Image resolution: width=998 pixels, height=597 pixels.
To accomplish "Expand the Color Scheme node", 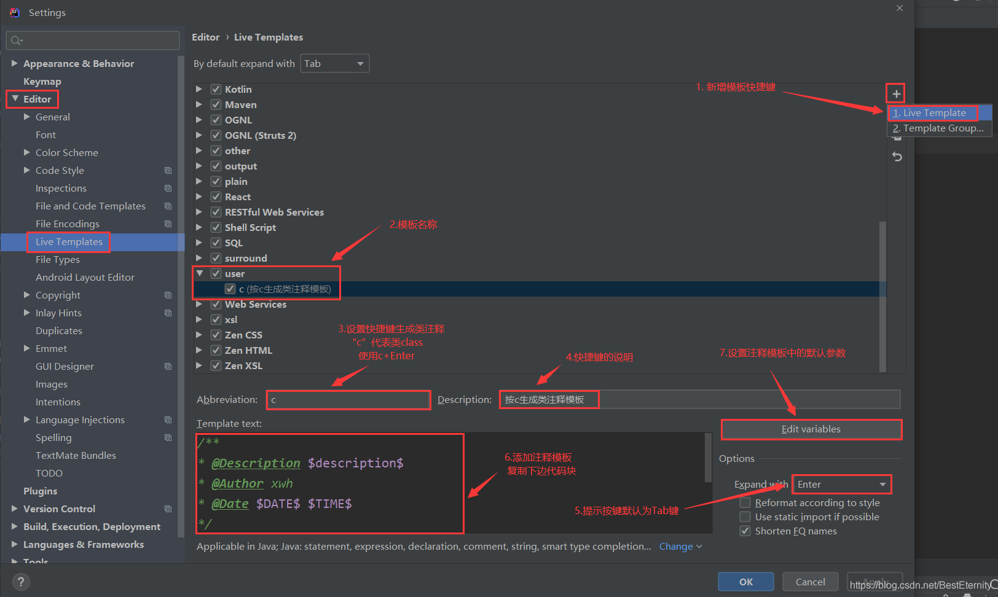I will click(26, 152).
